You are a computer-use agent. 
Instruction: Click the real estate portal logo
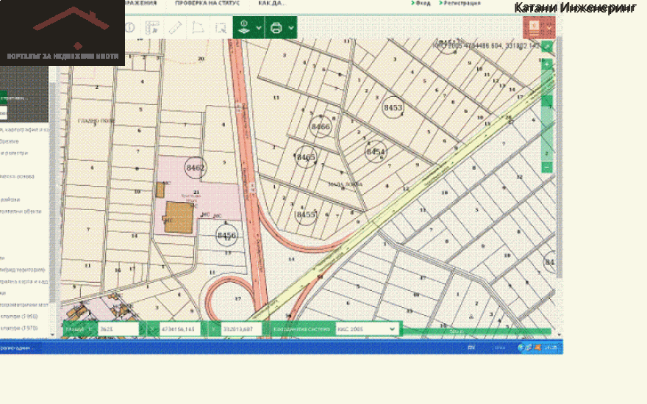pos(62,33)
